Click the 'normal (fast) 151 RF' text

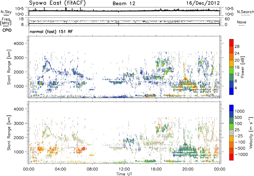[x=51, y=31]
